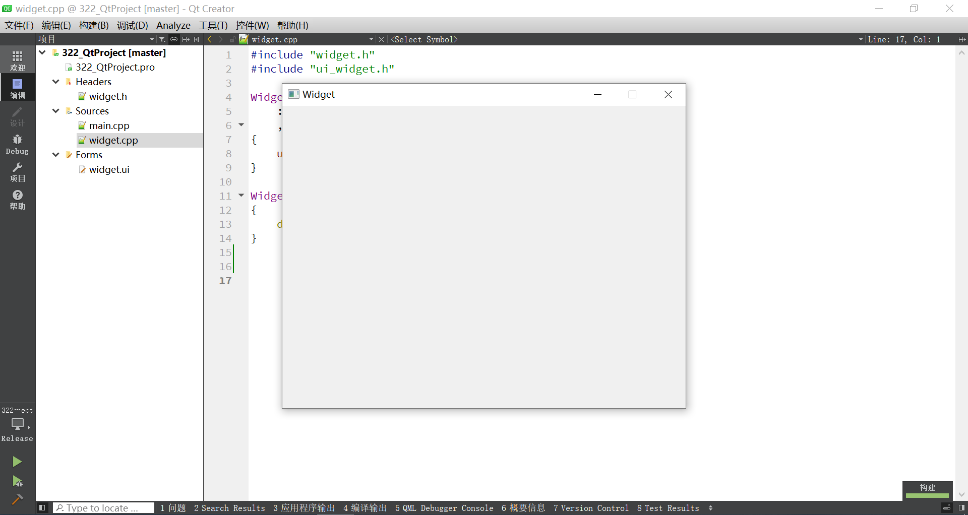Open the 帮助 (Help) mode in sidebar
The image size is (968, 515).
18,200
